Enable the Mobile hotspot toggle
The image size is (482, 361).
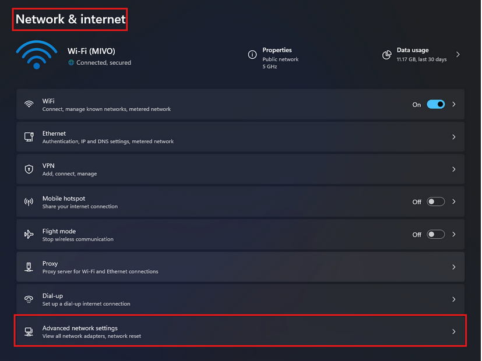point(435,201)
